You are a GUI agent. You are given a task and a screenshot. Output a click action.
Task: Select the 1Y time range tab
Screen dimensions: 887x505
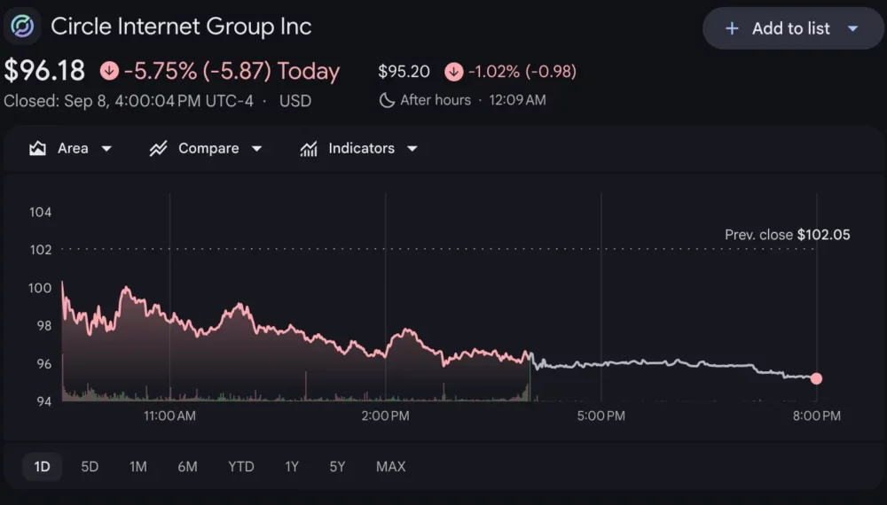click(x=291, y=467)
